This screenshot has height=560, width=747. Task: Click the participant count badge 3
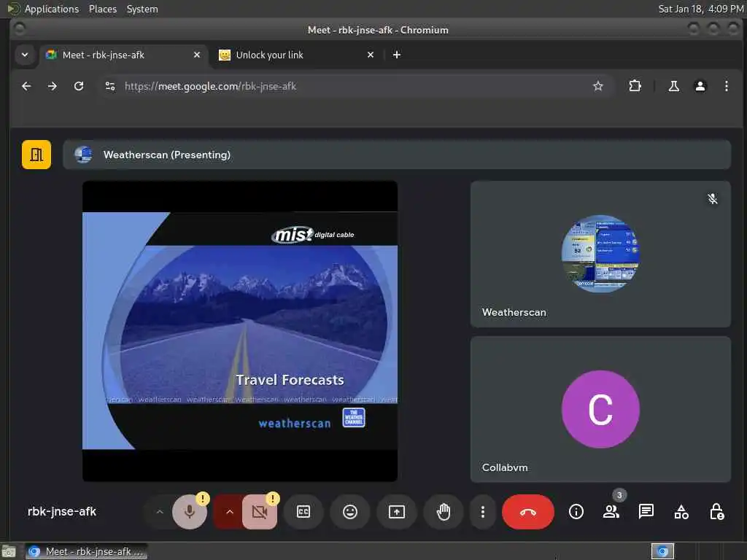click(x=619, y=495)
